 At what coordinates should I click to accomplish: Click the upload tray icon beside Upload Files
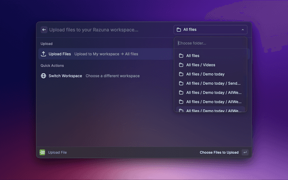44,54
